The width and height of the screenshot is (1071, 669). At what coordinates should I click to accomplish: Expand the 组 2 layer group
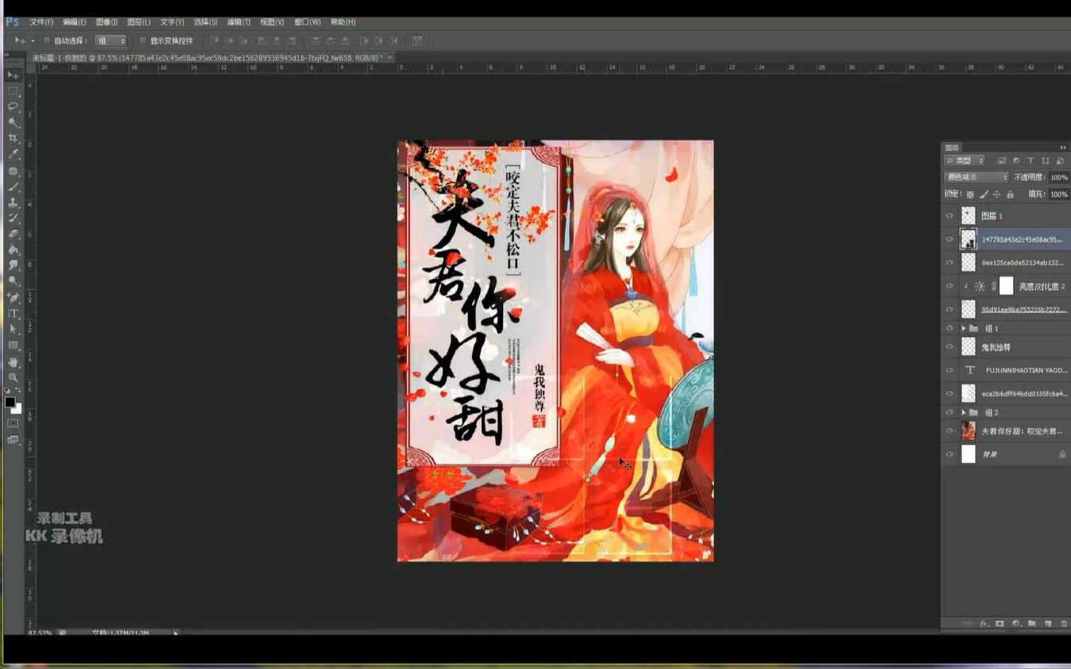[x=964, y=413]
